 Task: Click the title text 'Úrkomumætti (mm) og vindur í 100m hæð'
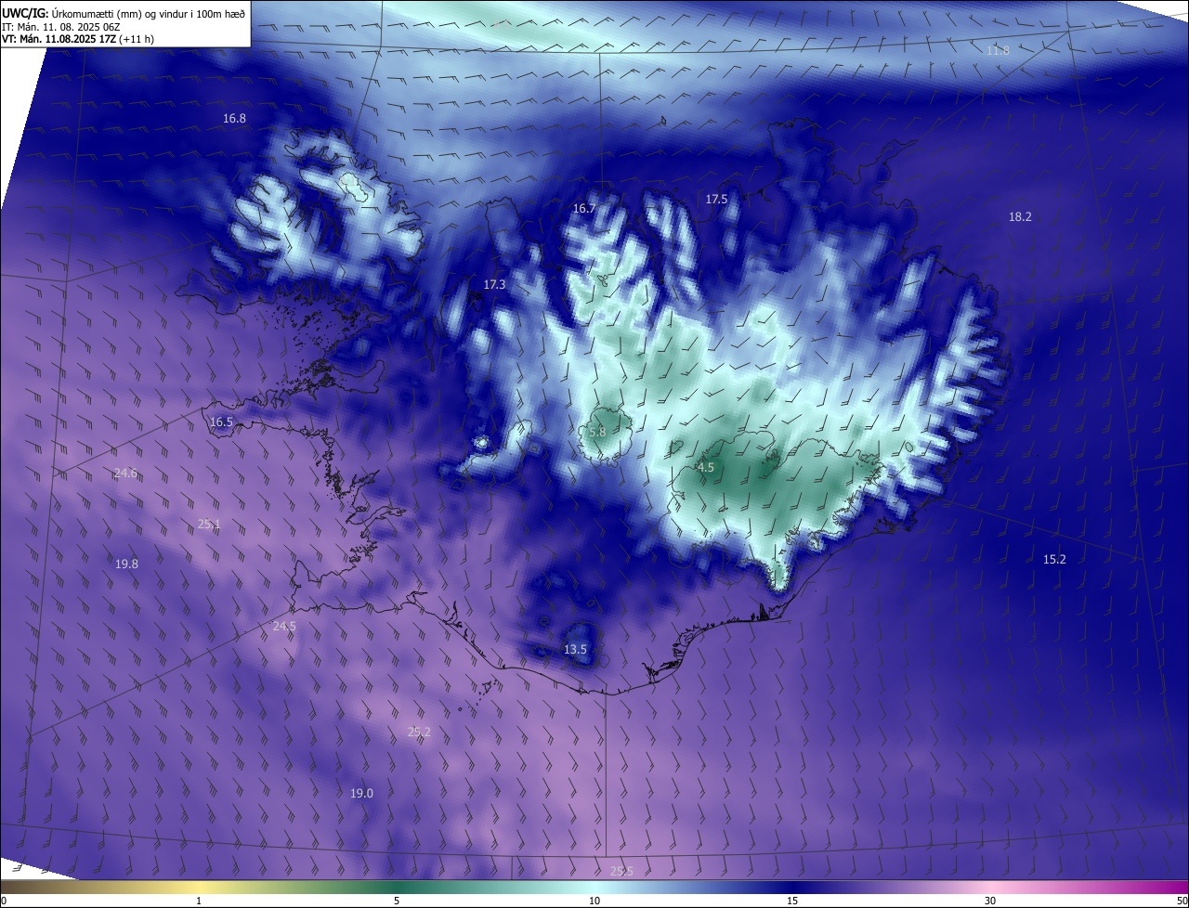pos(149,14)
